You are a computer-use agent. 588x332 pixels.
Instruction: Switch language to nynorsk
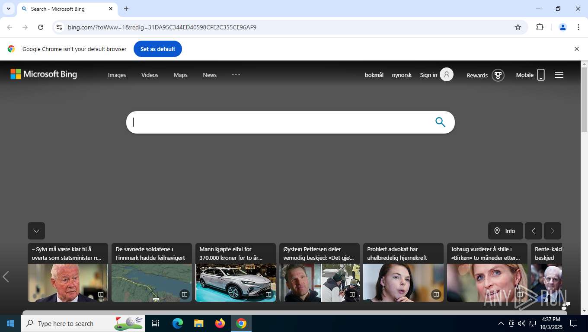[402, 75]
